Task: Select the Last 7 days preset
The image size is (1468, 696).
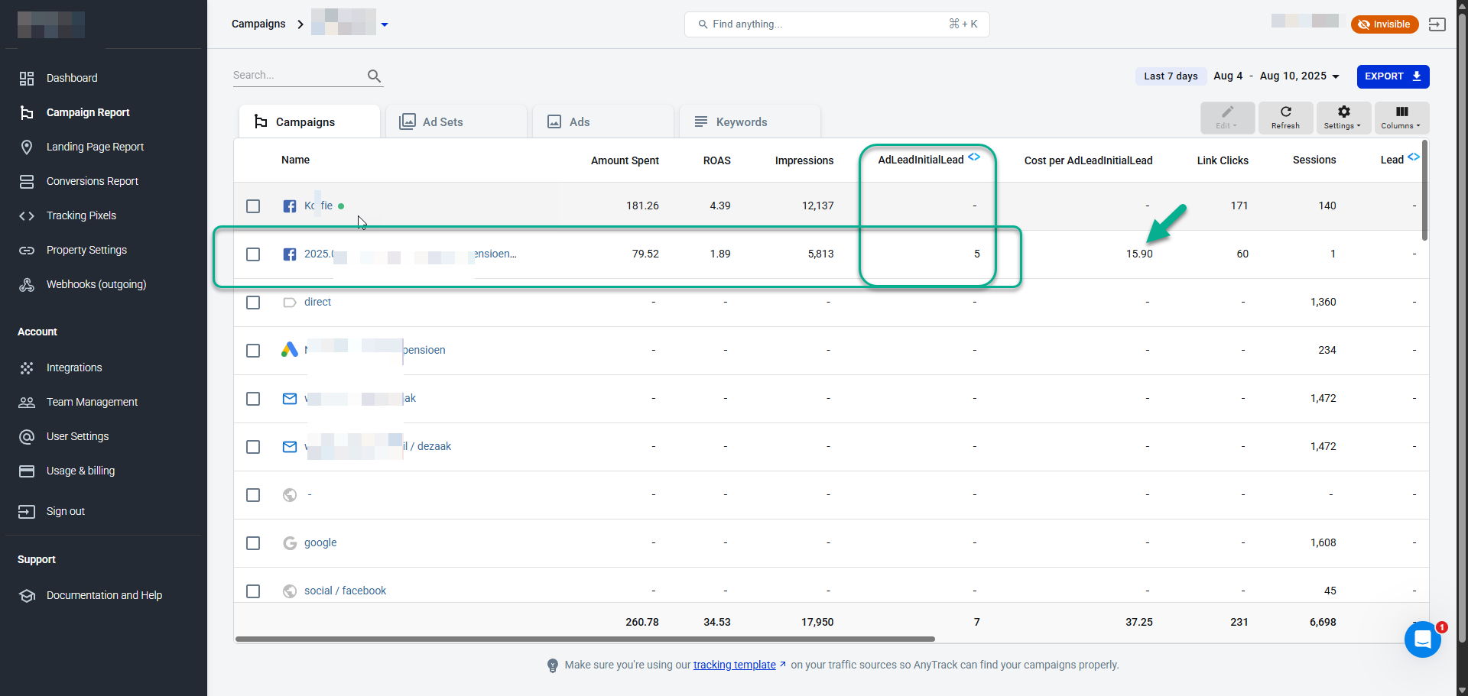Action: pos(1171,76)
